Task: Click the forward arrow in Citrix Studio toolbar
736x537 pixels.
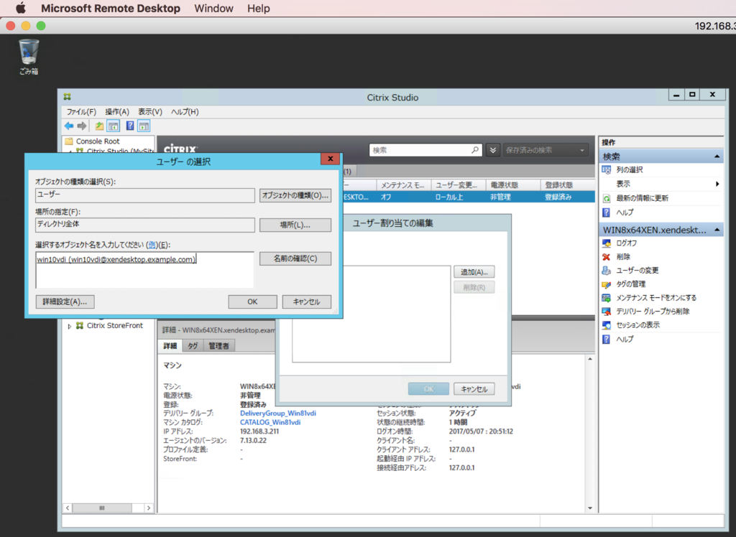Action: click(82, 126)
